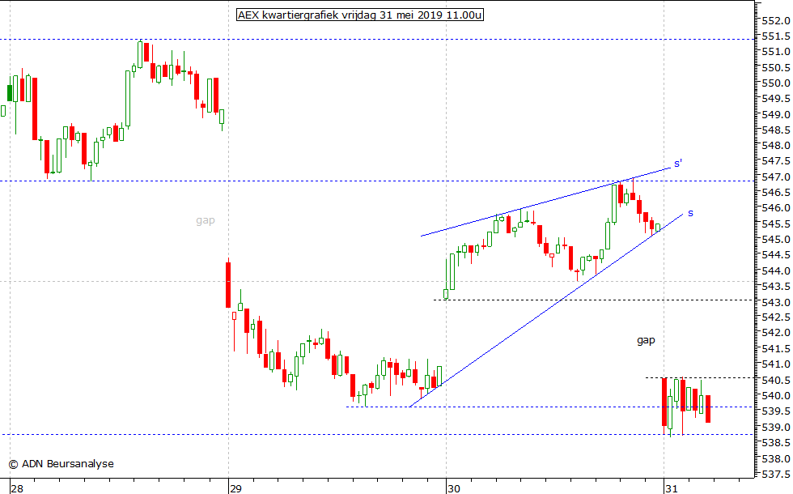
Task: Click price label 552.0 on the axis
Action: [x=776, y=21]
